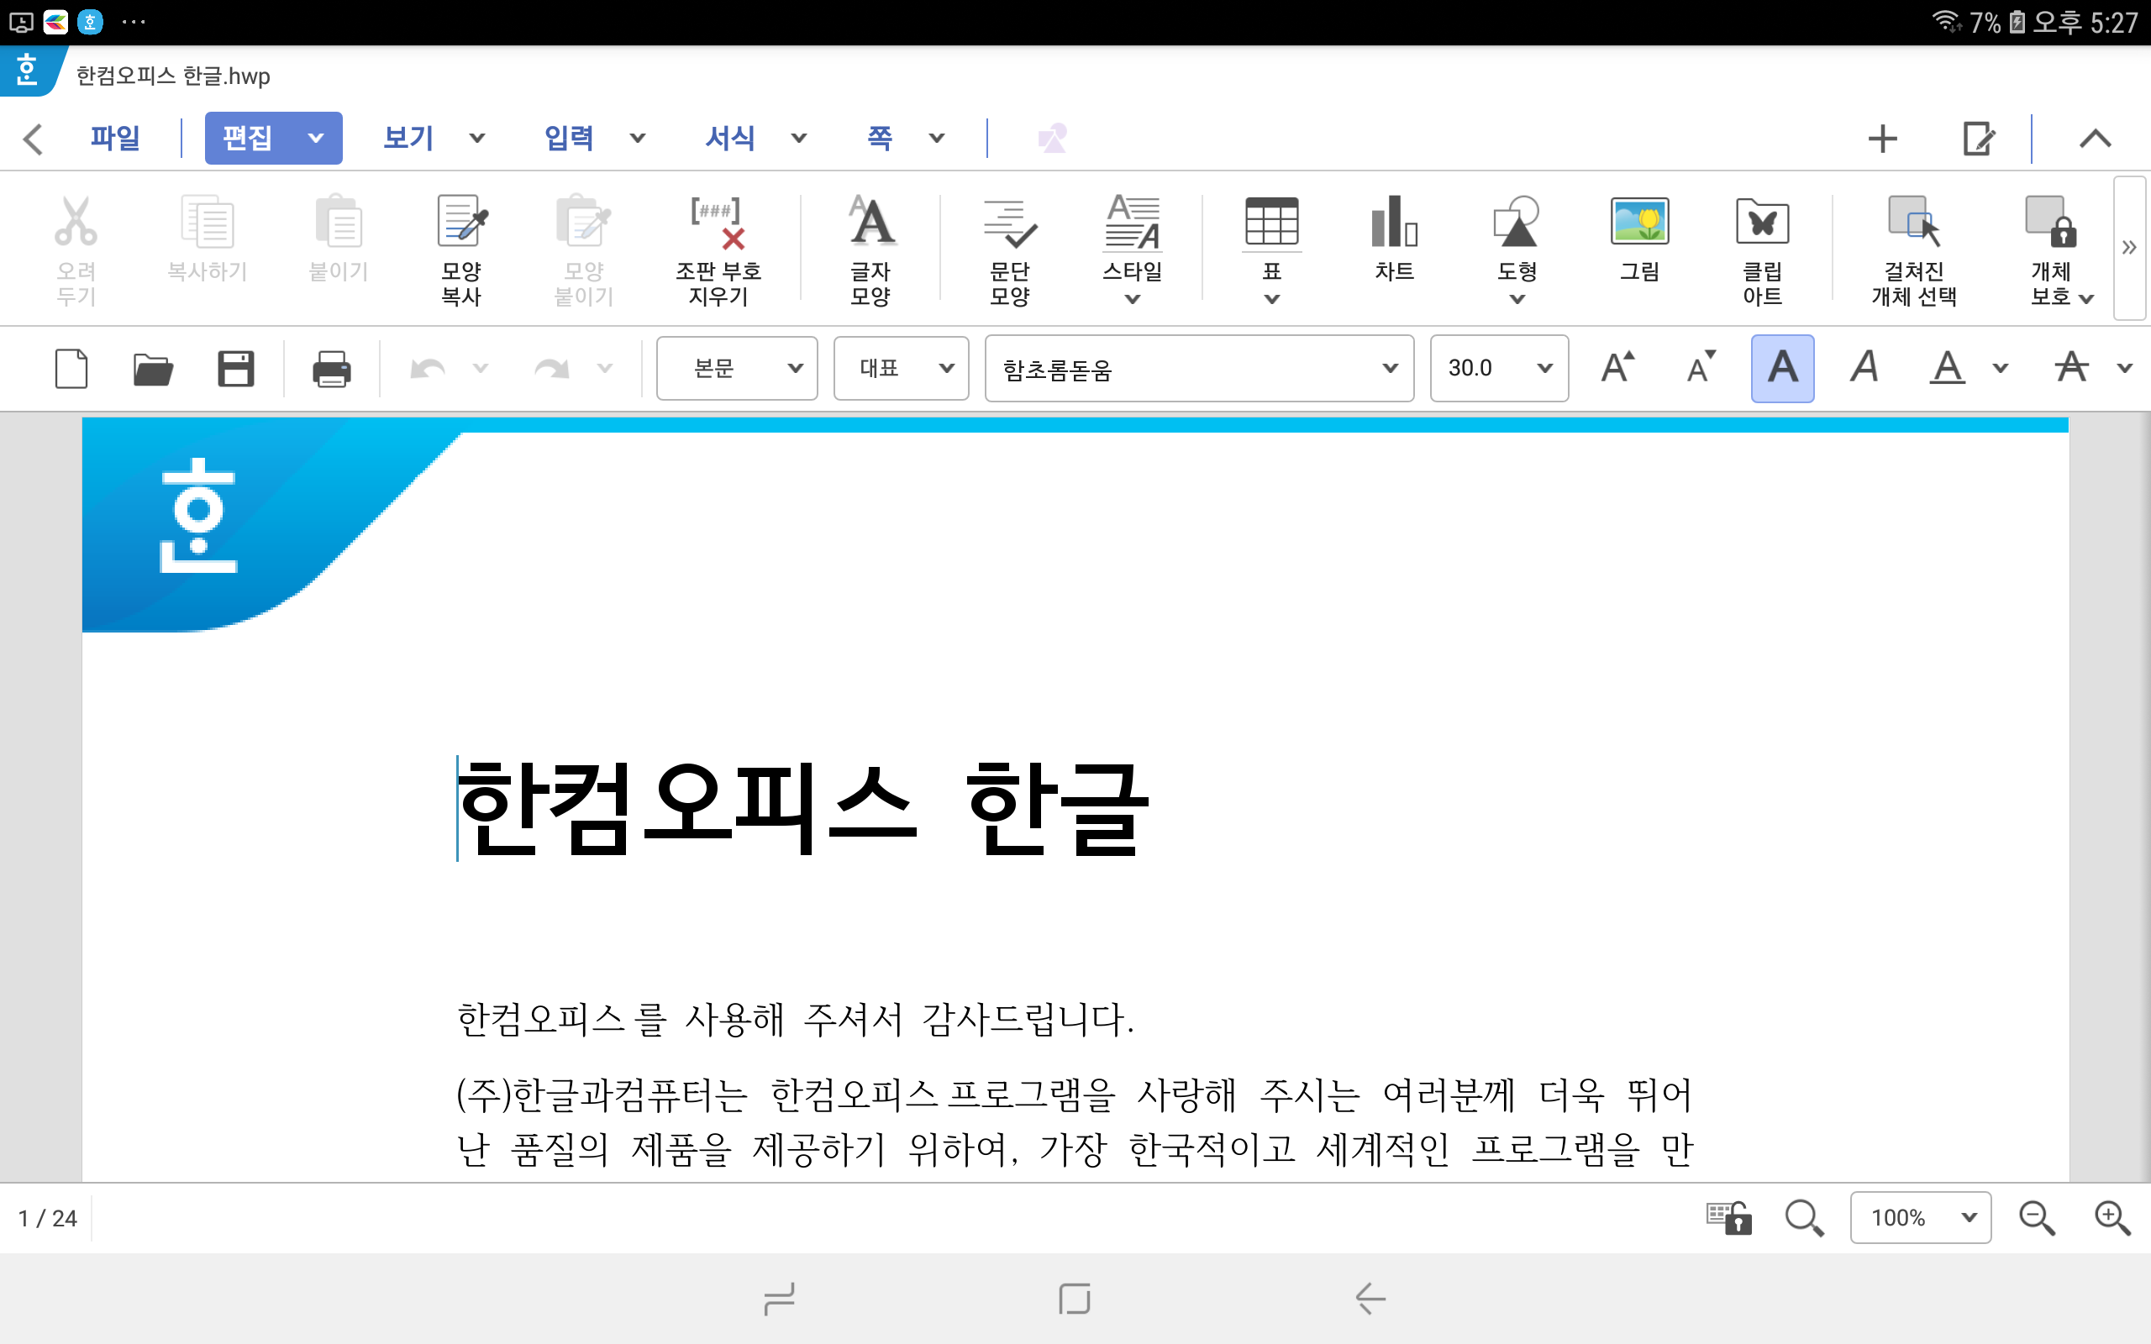Print the document
This screenshot has height=1344, width=2151.
coord(332,369)
